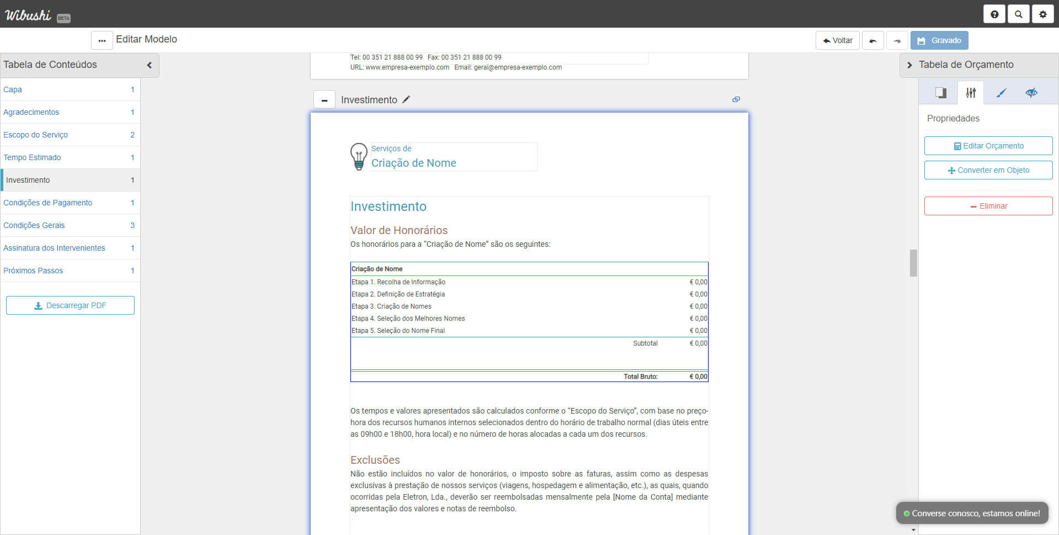Image resolution: width=1059 pixels, height=535 pixels.
Task: Open Próximos Passos section
Action: (70, 271)
